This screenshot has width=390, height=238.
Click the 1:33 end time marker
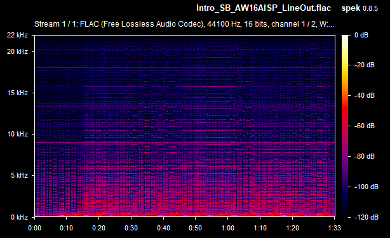335,228
